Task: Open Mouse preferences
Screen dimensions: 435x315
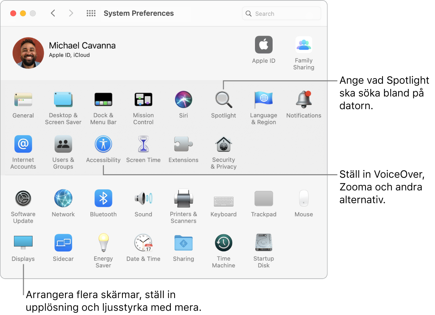Action: point(304,198)
